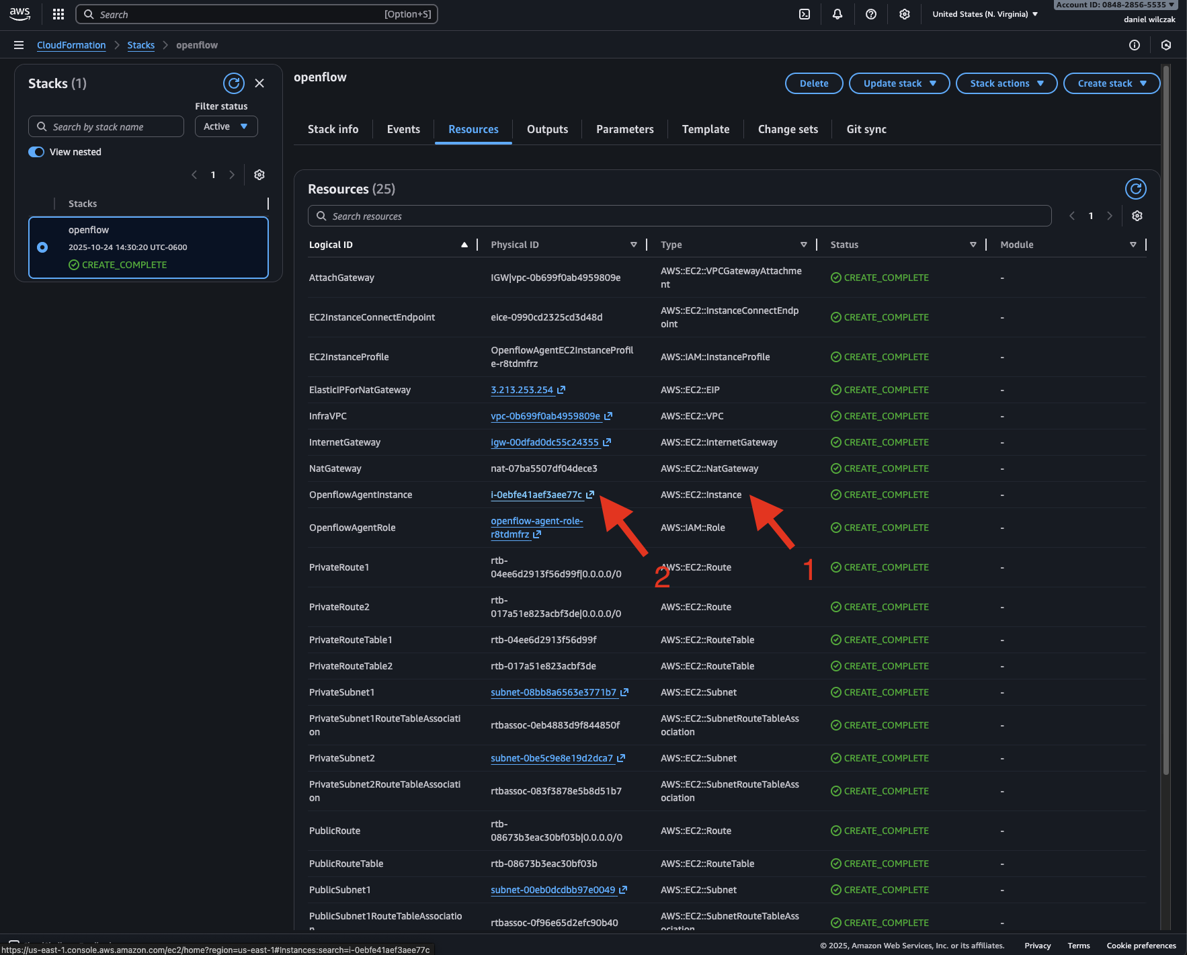Switch to the Outputs tab
The image size is (1187, 955).
[547, 129]
